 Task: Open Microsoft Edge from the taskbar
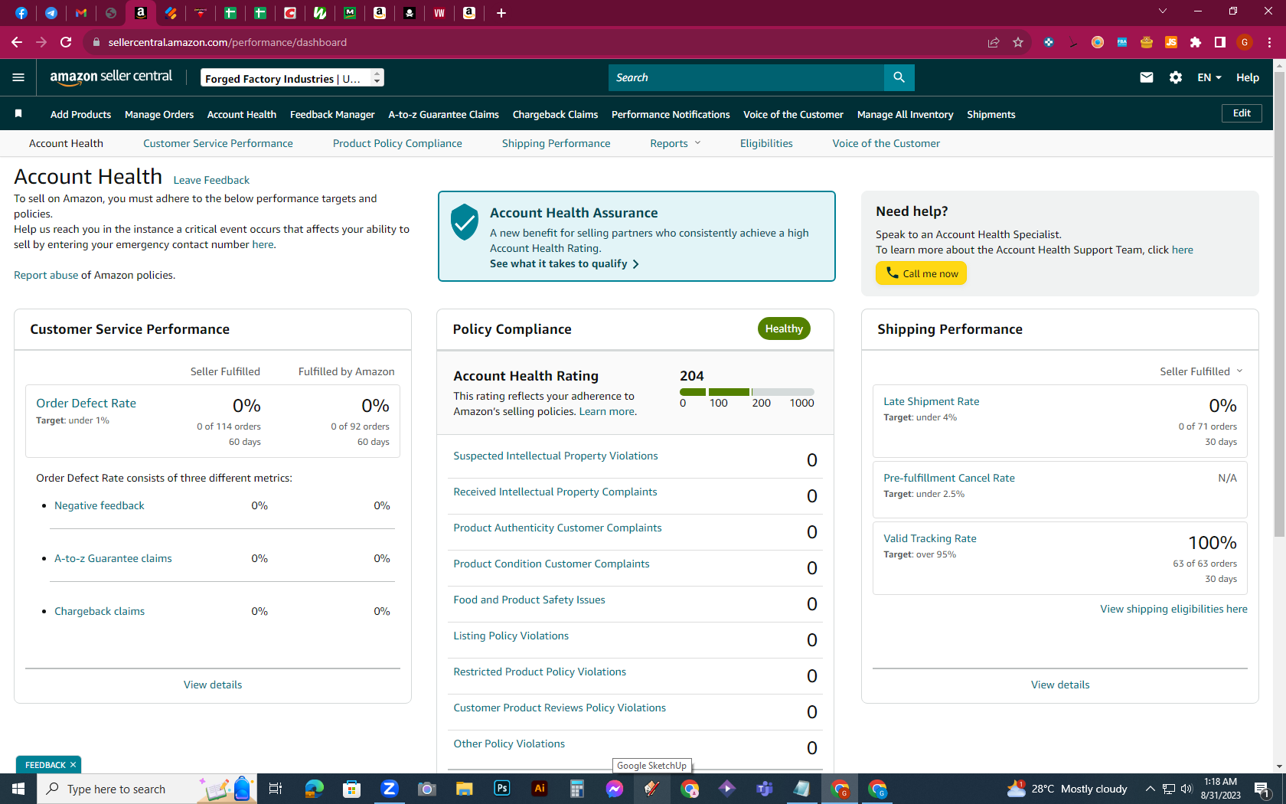point(315,789)
